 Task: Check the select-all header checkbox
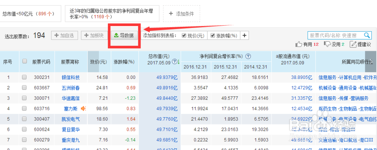coord(24,61)
